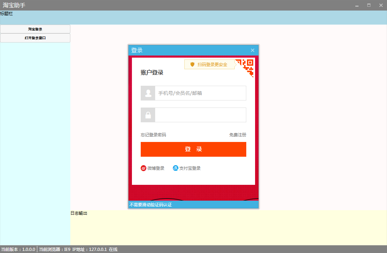Click 当前浏览器：IE9 status entry
Screen dimensions: 387x253
[x=55, y=249]
